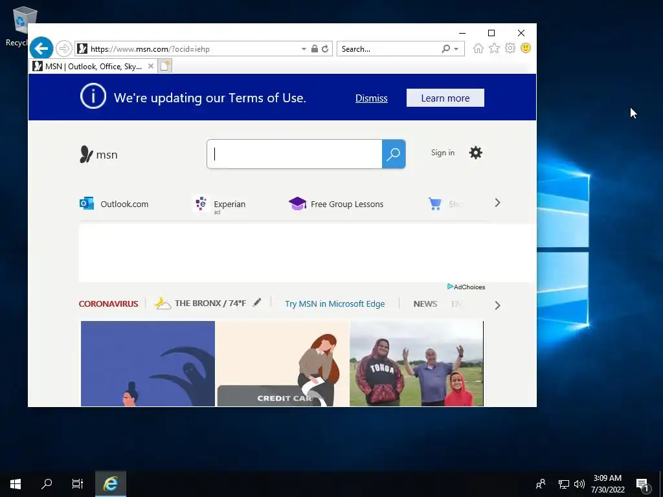
Task: Open the People icon in system tray
Action: coord(541,484)
